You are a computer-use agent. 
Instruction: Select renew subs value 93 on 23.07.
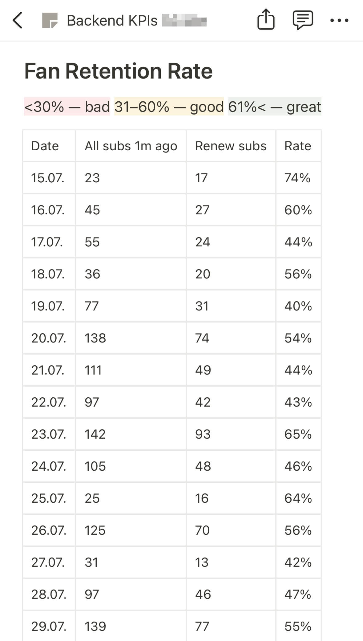coord(202,434)
